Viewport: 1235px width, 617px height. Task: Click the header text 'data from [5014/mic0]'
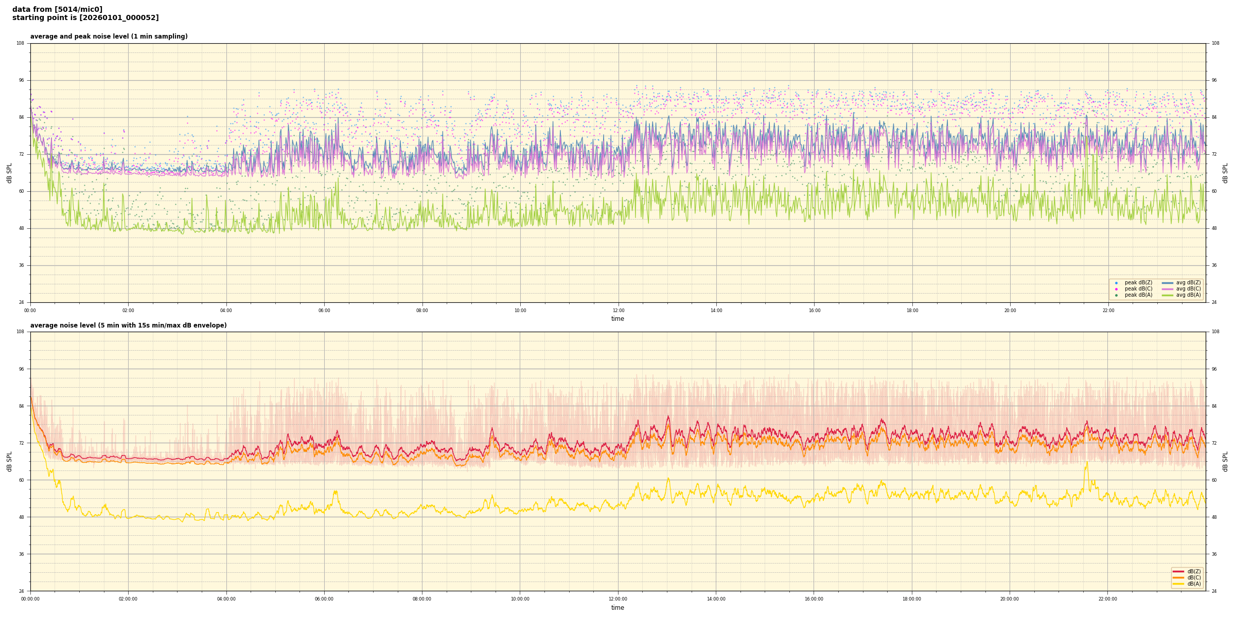click(x=57, y=9)
